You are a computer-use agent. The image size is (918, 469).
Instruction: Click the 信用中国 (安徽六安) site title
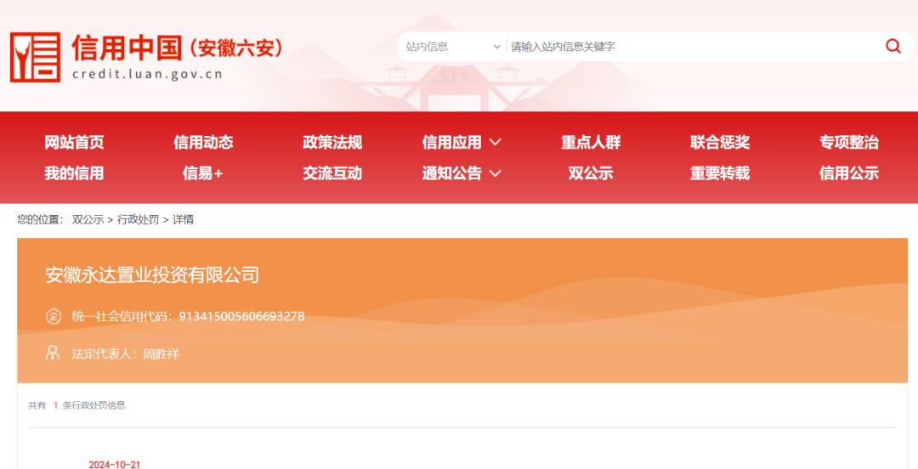click(177, 48)
